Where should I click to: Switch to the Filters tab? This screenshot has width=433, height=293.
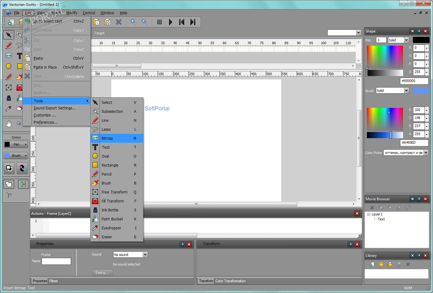tap(53, 281)
